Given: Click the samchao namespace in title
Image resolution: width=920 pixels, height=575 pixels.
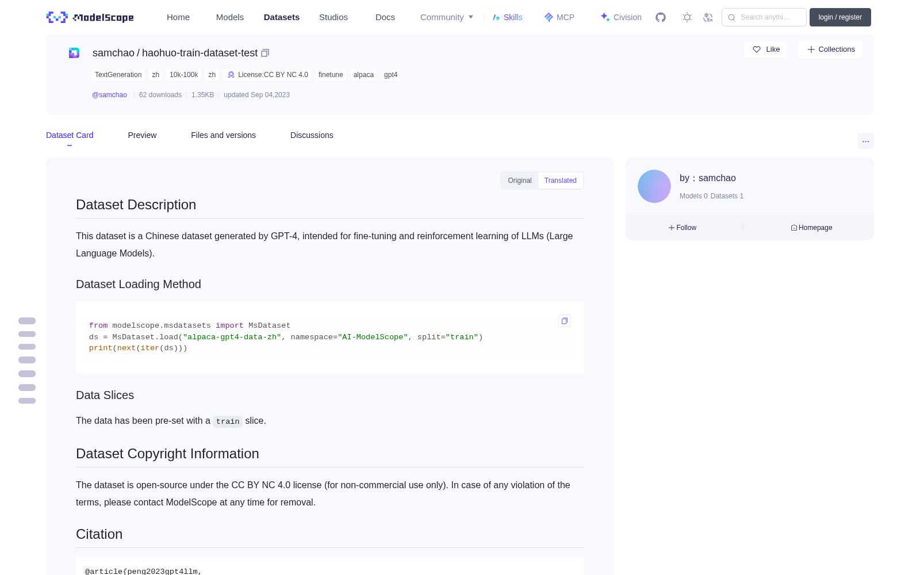Looking at the screenshot, I should click(x=113, y=53).
